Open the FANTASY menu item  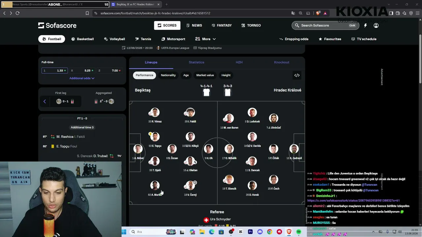(222, 25)
